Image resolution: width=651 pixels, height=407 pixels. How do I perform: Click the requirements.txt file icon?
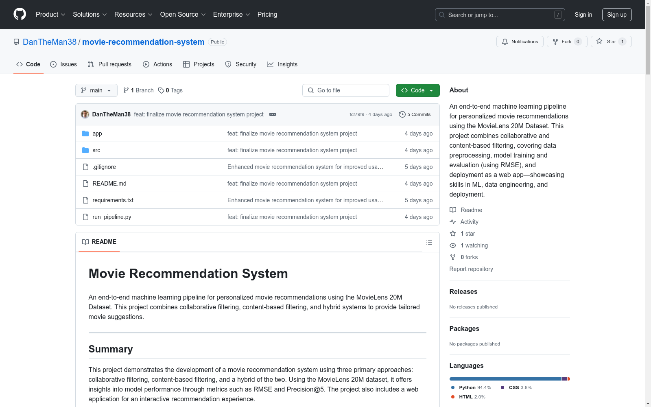[85, 200]
